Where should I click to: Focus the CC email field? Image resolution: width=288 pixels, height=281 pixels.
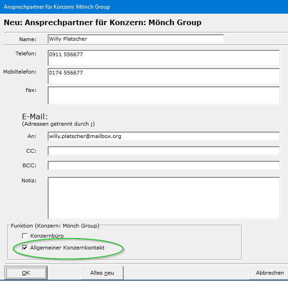163,151
